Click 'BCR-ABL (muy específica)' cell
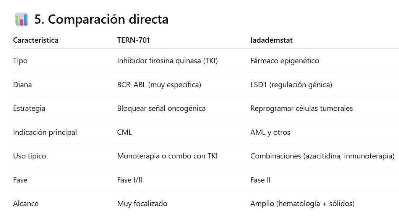399x224 pixels. pos(159,85)
